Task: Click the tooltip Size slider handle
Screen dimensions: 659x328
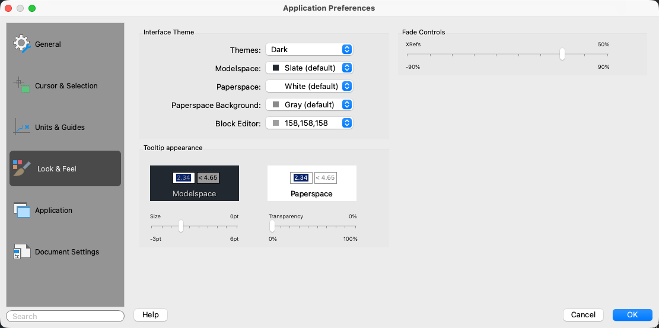Action: click(181, 226)
